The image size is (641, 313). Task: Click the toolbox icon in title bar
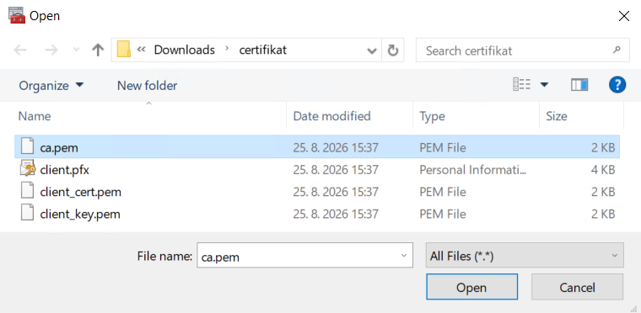(x=17, y=15)
